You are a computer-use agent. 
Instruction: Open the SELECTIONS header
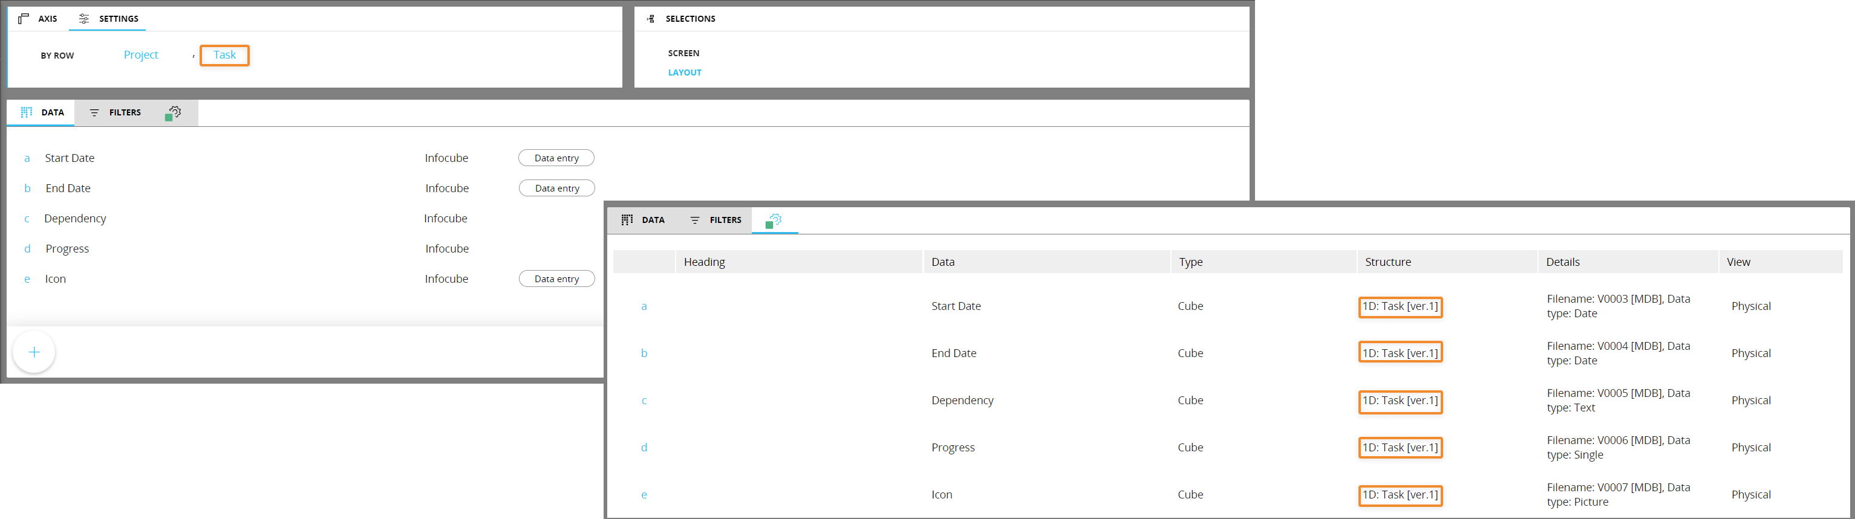690,19
